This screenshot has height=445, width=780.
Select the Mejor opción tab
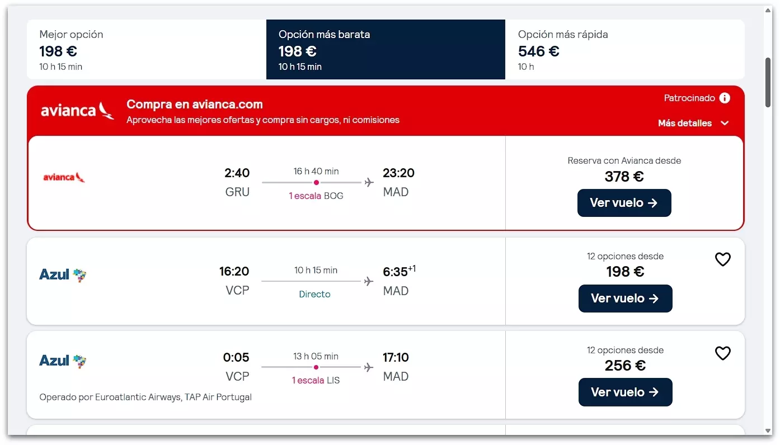click(147, 50)
